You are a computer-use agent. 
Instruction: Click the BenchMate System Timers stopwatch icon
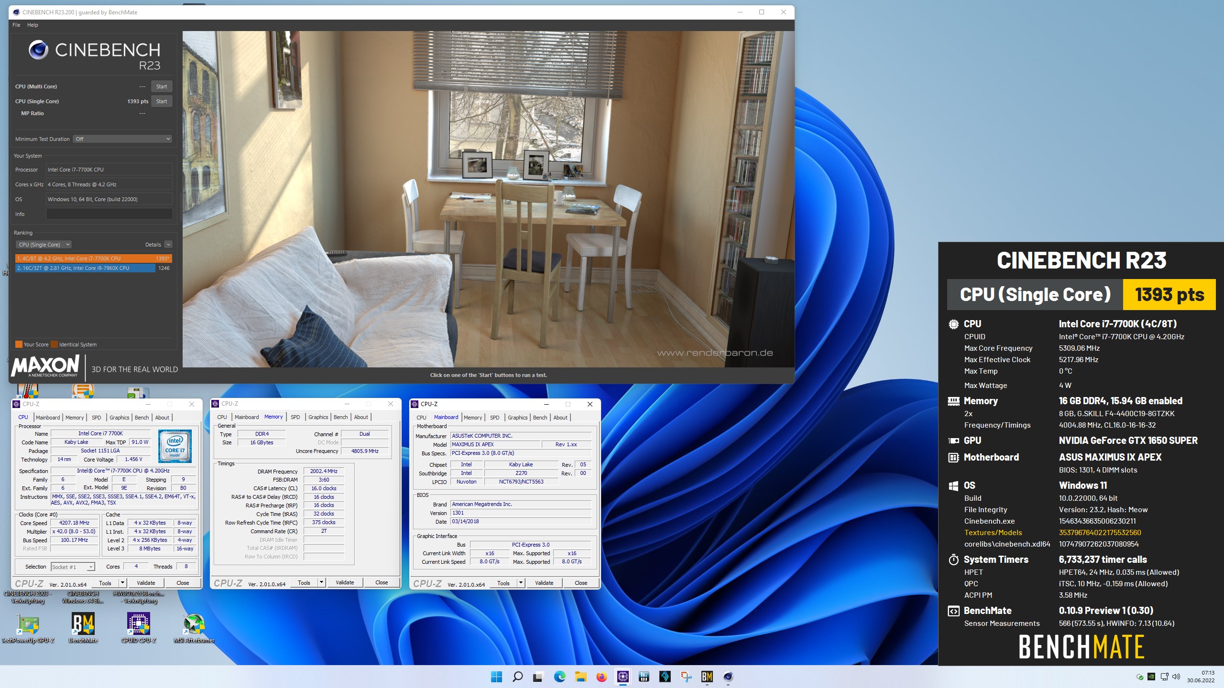[x=953, y=559]
